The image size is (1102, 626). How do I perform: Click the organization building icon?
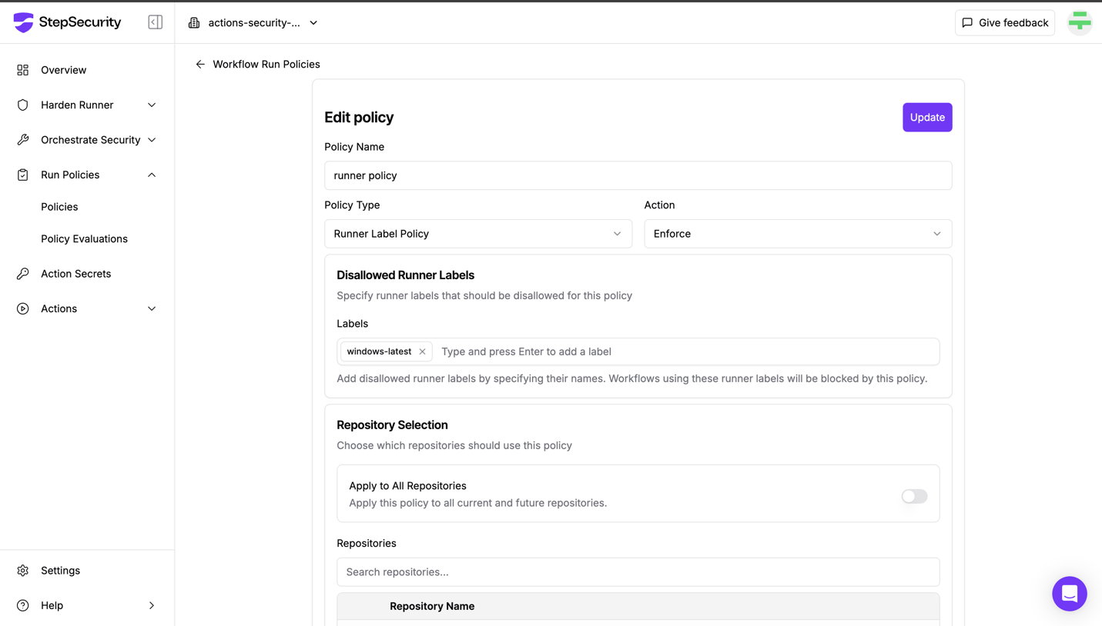point(194,23)
